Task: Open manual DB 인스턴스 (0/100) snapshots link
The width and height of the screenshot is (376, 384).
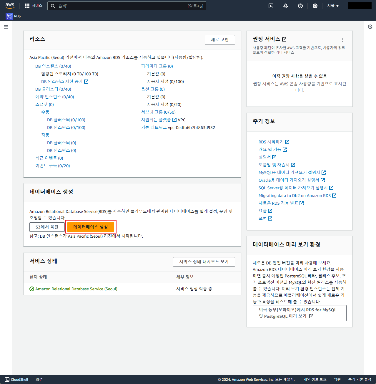Action: [66, 128]
